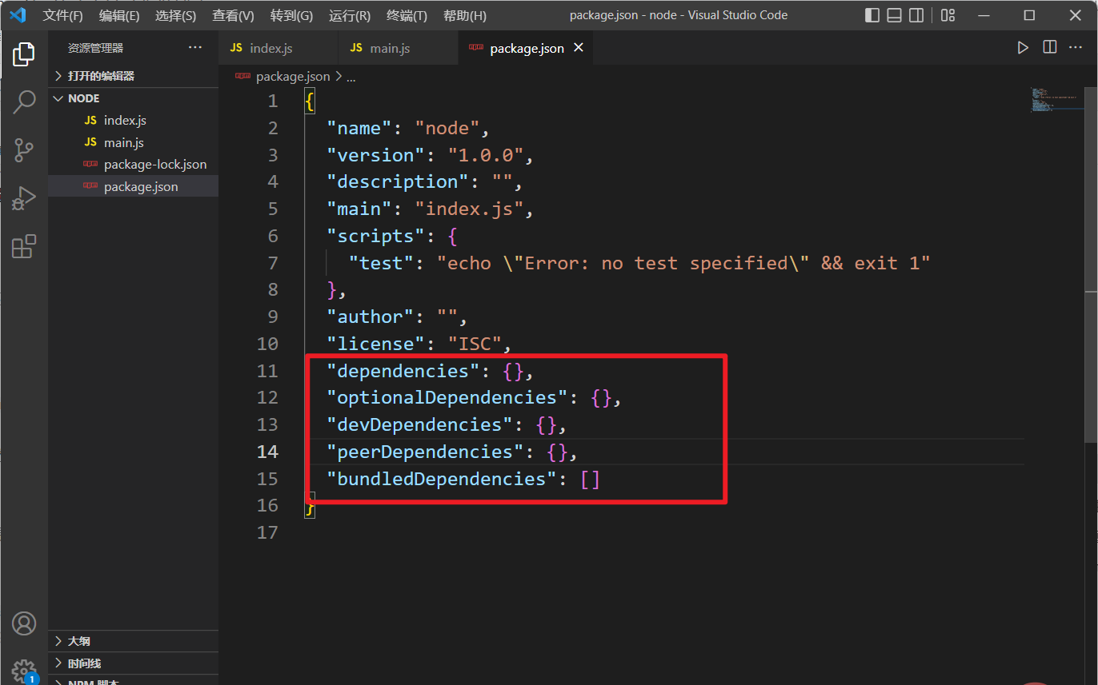Click package.json in the breadcrumb
The image size is (1098, 685).
(x=292, y=76)
